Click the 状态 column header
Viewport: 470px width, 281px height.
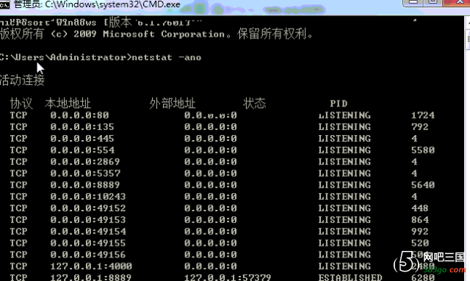[255, 103]
